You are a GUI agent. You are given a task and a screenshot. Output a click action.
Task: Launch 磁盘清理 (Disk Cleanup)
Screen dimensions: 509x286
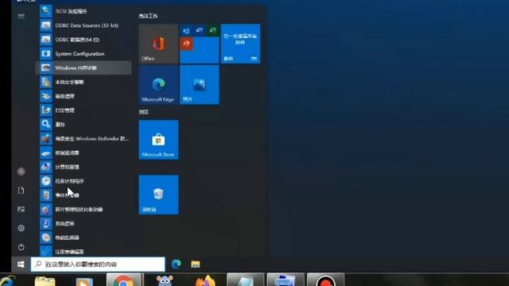[84, 96]
